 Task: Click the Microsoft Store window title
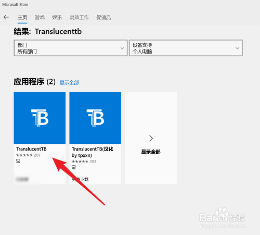click(15, 5)
